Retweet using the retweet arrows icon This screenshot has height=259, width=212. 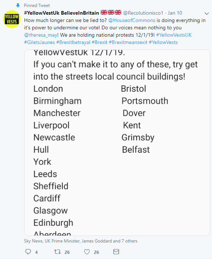click(57, 252)
